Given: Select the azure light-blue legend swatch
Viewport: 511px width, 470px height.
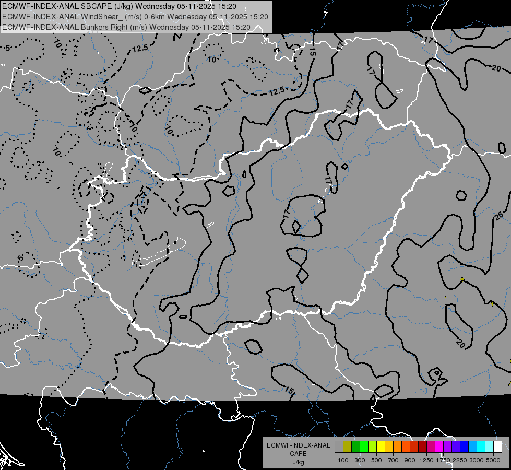Looking at the screenshot, I should pos(473,447).
